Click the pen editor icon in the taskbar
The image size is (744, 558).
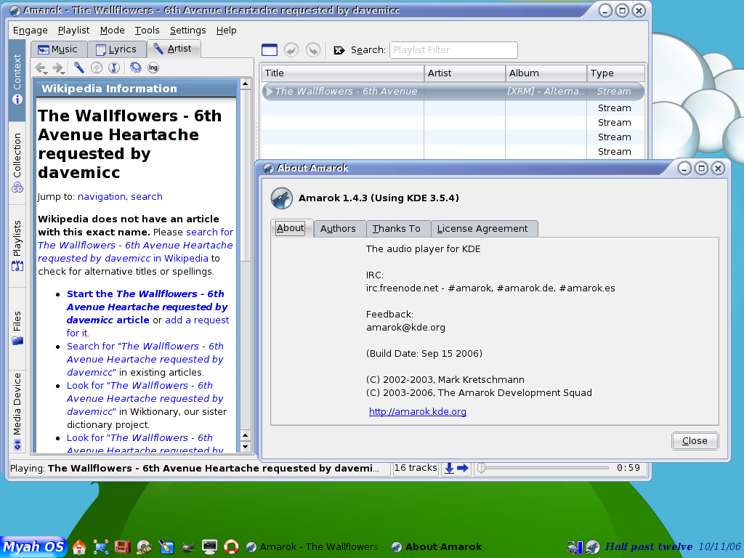[166, 546]
